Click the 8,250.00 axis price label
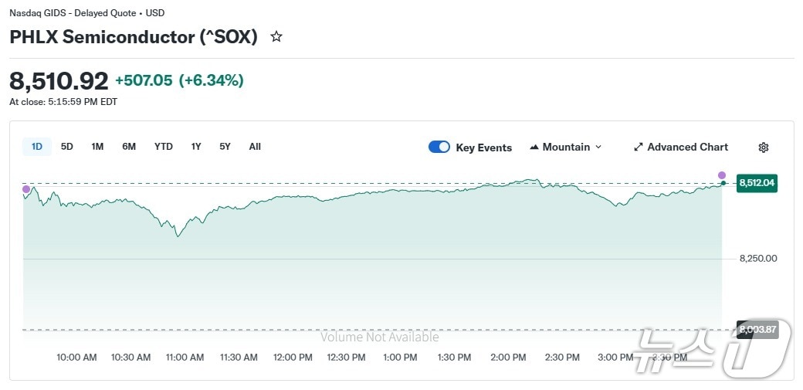The image size is (803, 390). tap(757, 259)
